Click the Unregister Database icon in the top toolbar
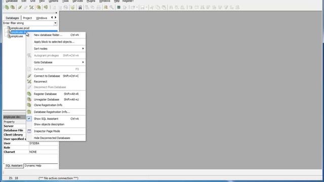This screenshot has width=324, height=182. coord(13,8)
